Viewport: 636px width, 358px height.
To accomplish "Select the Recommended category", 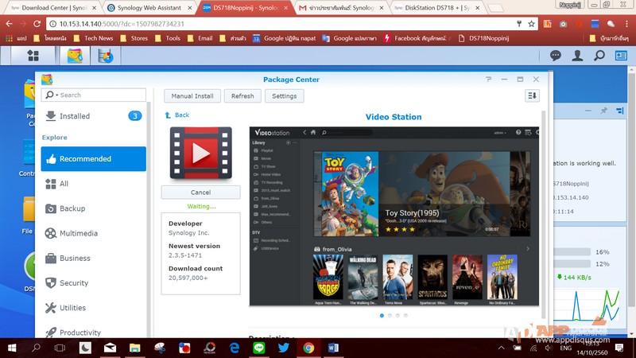I will pyautogui.click(x=93, y=158).
